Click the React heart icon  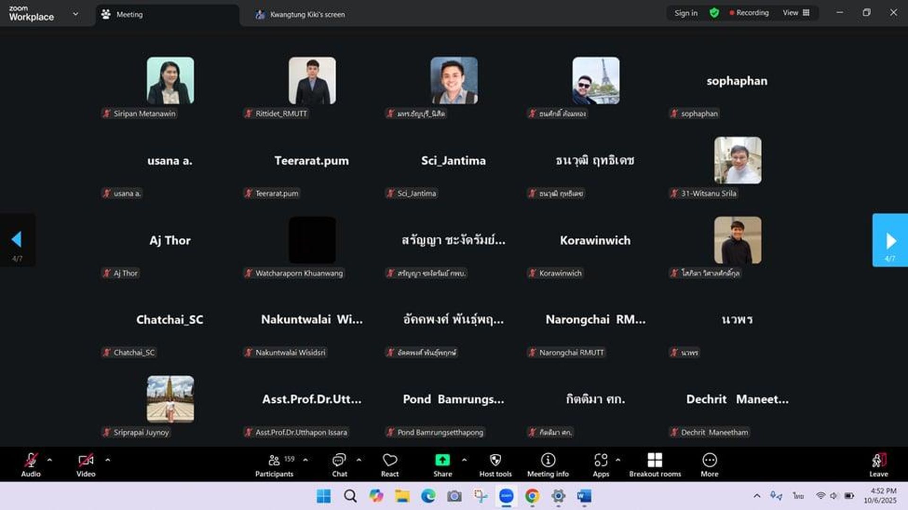[390, 465]
